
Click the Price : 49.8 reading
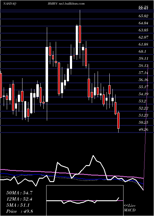[19, 211]
